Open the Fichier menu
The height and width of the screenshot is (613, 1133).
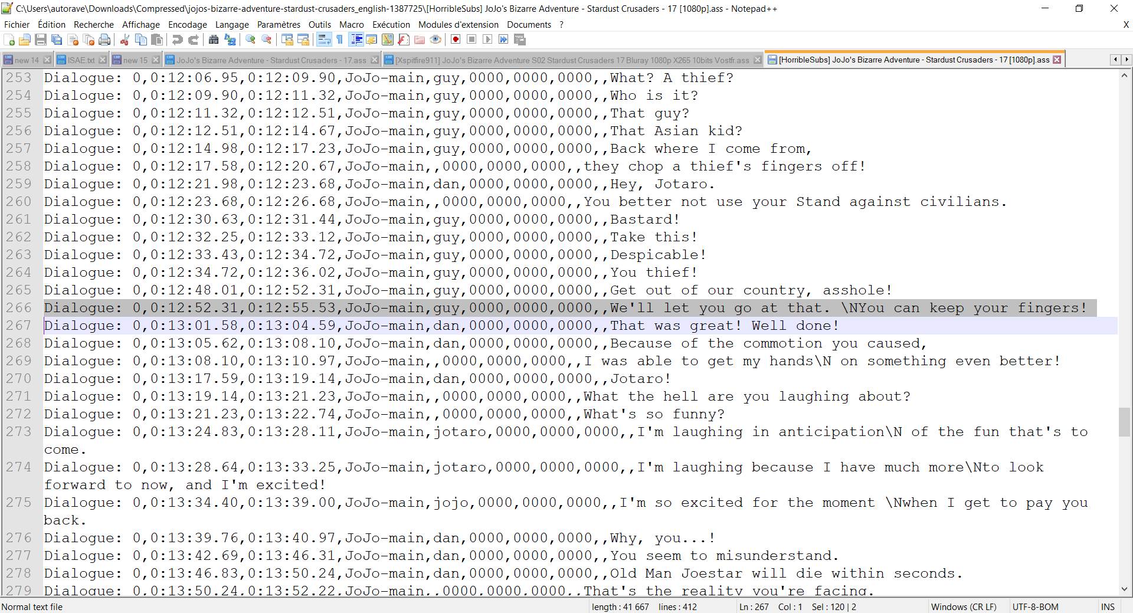click(x=17, y=25)
